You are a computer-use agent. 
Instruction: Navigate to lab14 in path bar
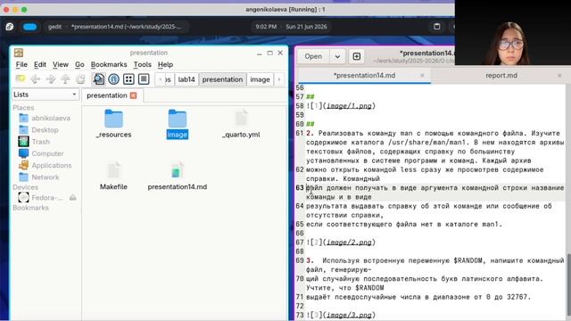[186, 79]
